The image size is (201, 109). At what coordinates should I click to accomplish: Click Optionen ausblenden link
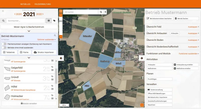46,40
